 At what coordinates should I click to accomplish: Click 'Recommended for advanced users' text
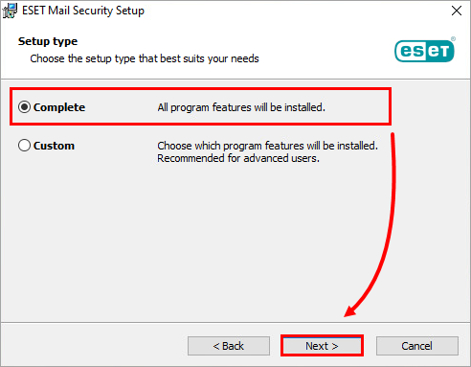click(x=238, y=158)
